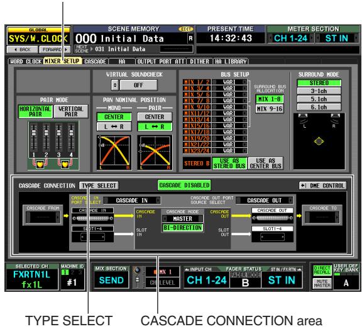Change MIX 5/6 bus type selector
The width and height of the screenshot is (362, 329).
tap(229, 94)
